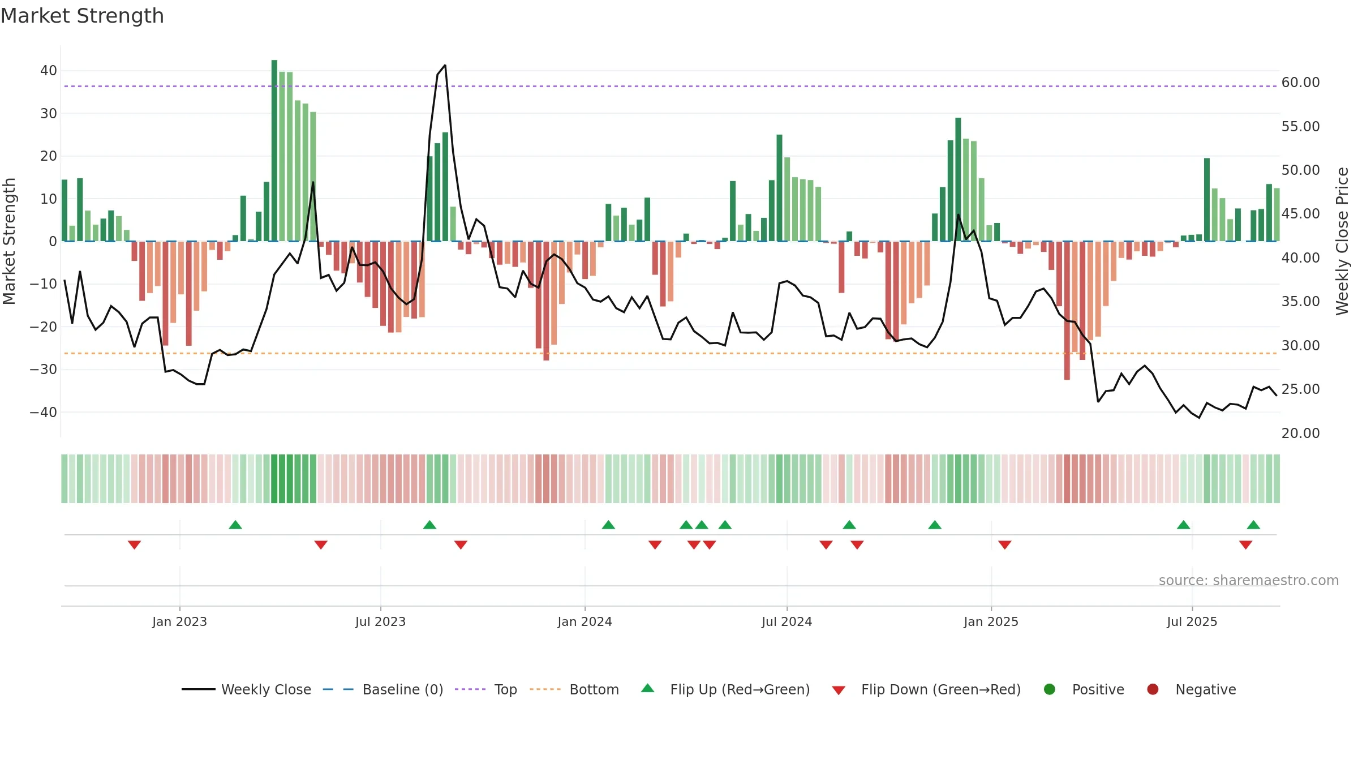1358x764 pixels.
Task: Click the flip-up marker just before Jul 2025
Action: (1184, 525)
